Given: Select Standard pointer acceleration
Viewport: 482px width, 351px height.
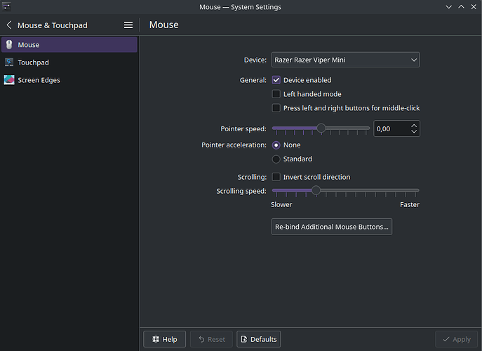Looking at the screenshot, I should click(276, 159).
